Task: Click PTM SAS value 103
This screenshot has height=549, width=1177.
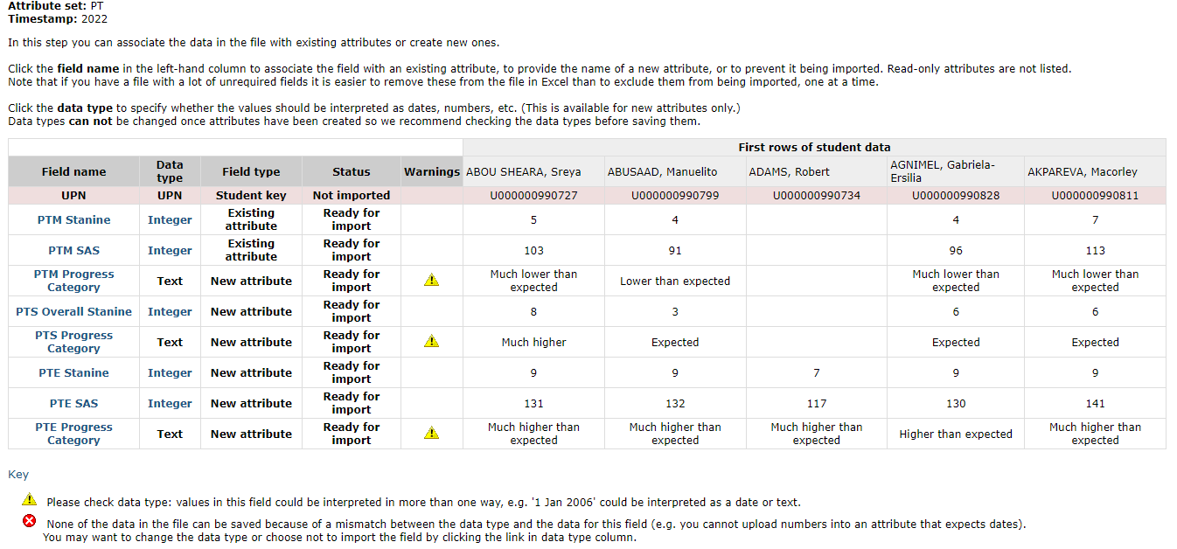Action: click(x=533, y=250)
